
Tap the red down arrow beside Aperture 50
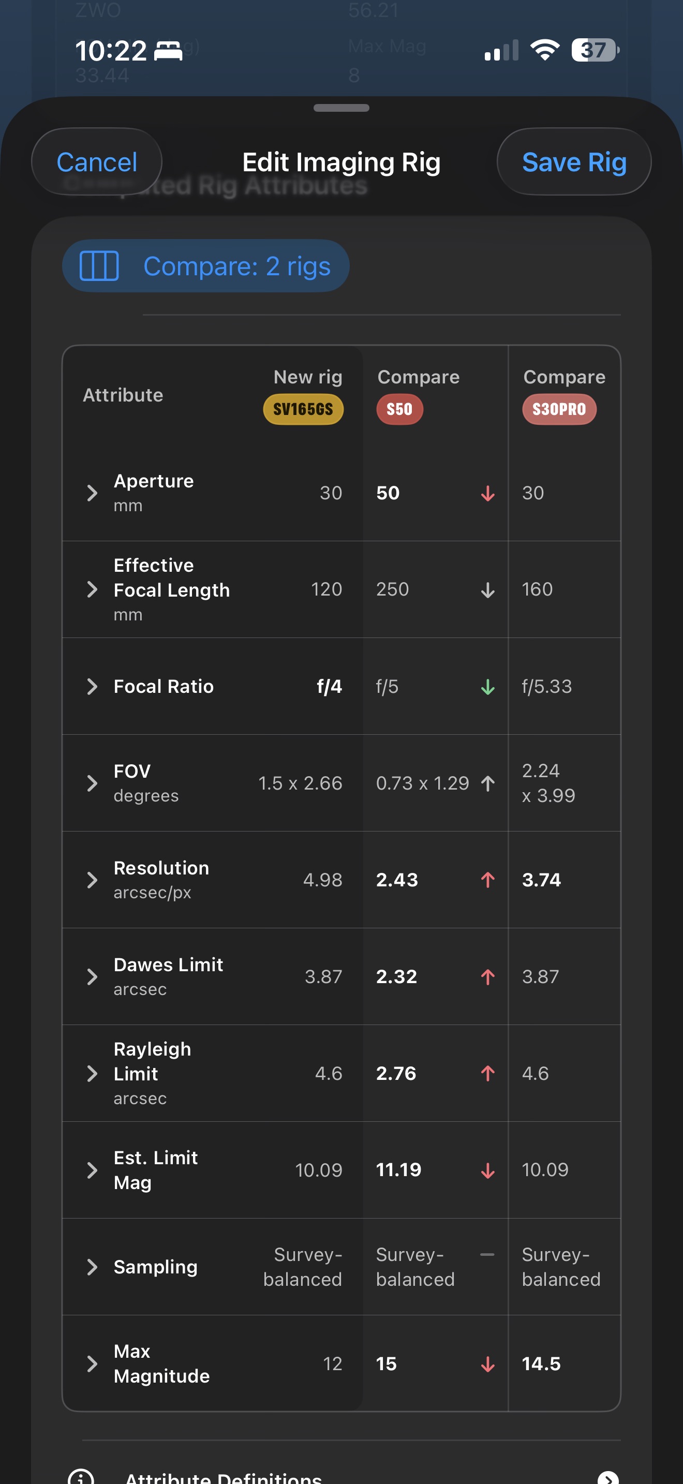pyautogui.click(x=488, y=494)
